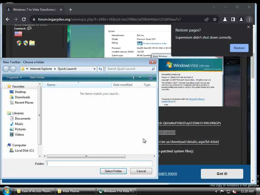Click the Action Center flag tray icon
Screen dimensions: 260x195
point(222,191)
